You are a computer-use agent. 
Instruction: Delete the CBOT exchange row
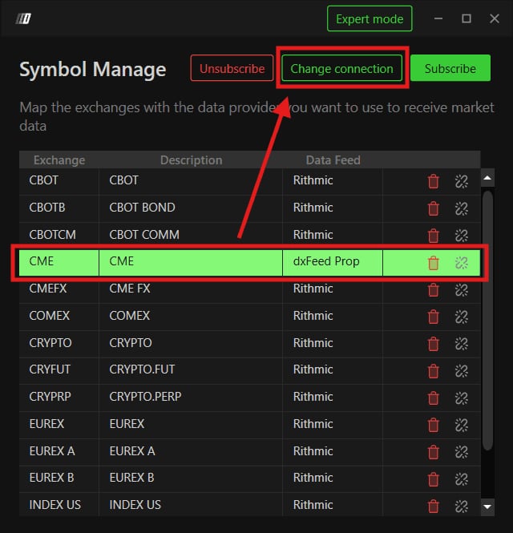point(433,181)
